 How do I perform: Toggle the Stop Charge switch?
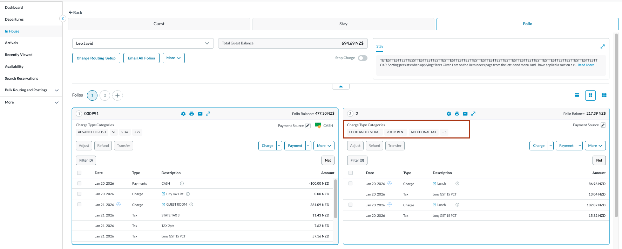point(363,58)
